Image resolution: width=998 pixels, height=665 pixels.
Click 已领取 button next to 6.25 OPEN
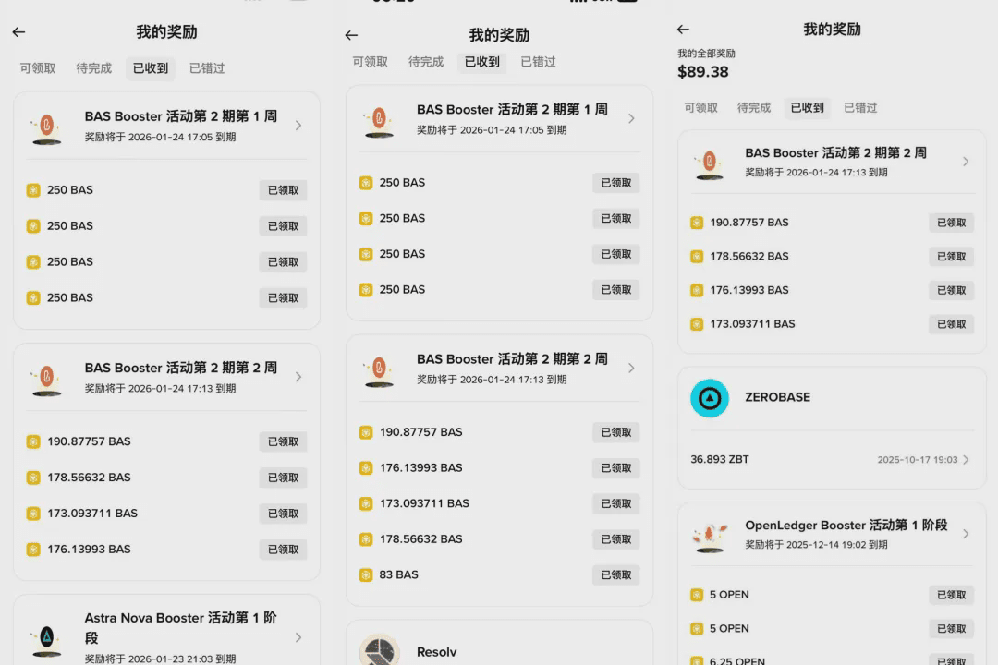coord(951,659)
